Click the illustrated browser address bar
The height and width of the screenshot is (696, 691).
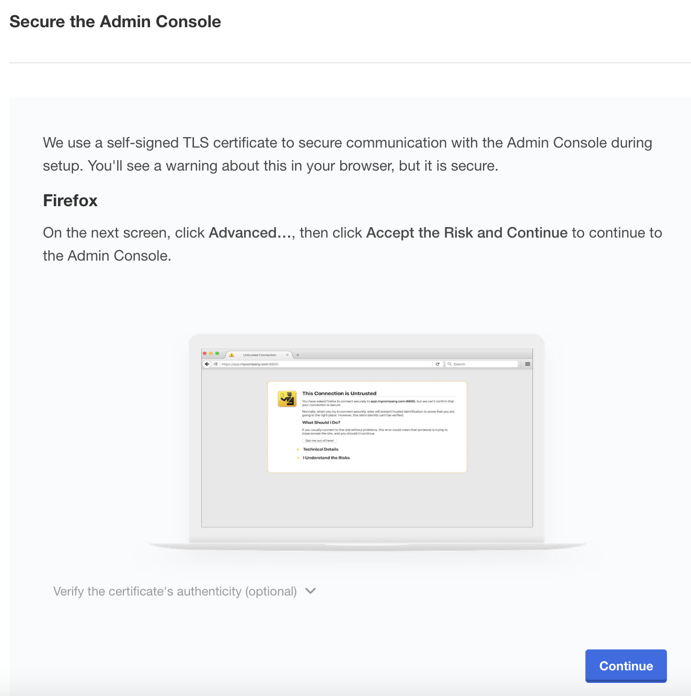tap(324, 364)
